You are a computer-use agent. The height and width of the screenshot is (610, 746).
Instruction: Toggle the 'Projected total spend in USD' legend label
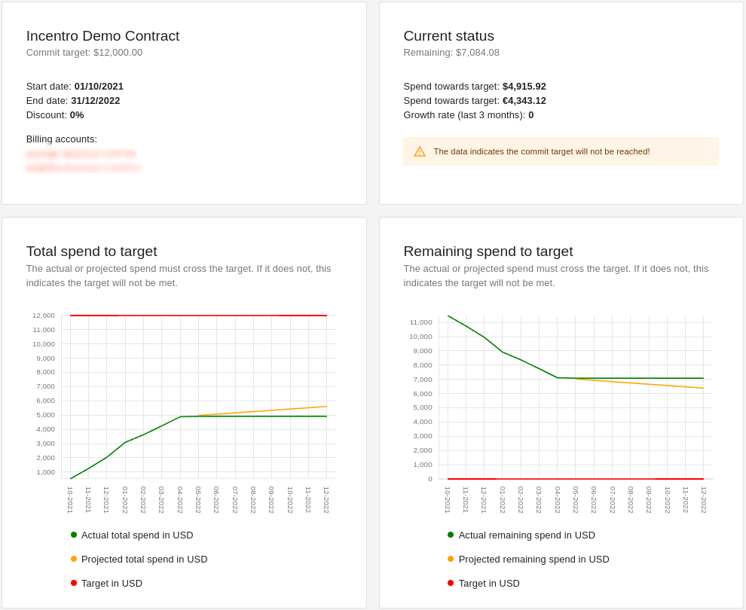144,559
